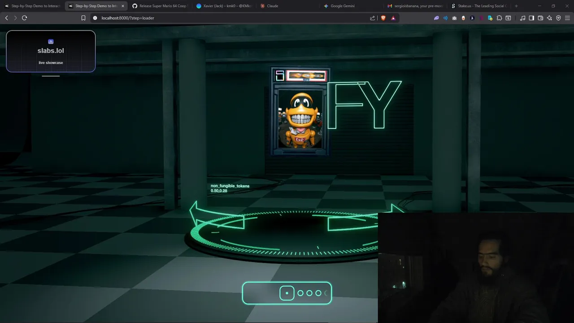Open Brave Shields lion icon
Viewport: 574px width, 323px height.
383,18
